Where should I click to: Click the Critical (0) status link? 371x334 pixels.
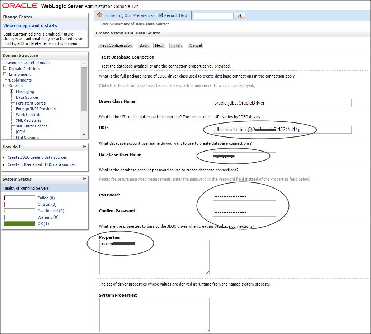click(x=47, y=204)
